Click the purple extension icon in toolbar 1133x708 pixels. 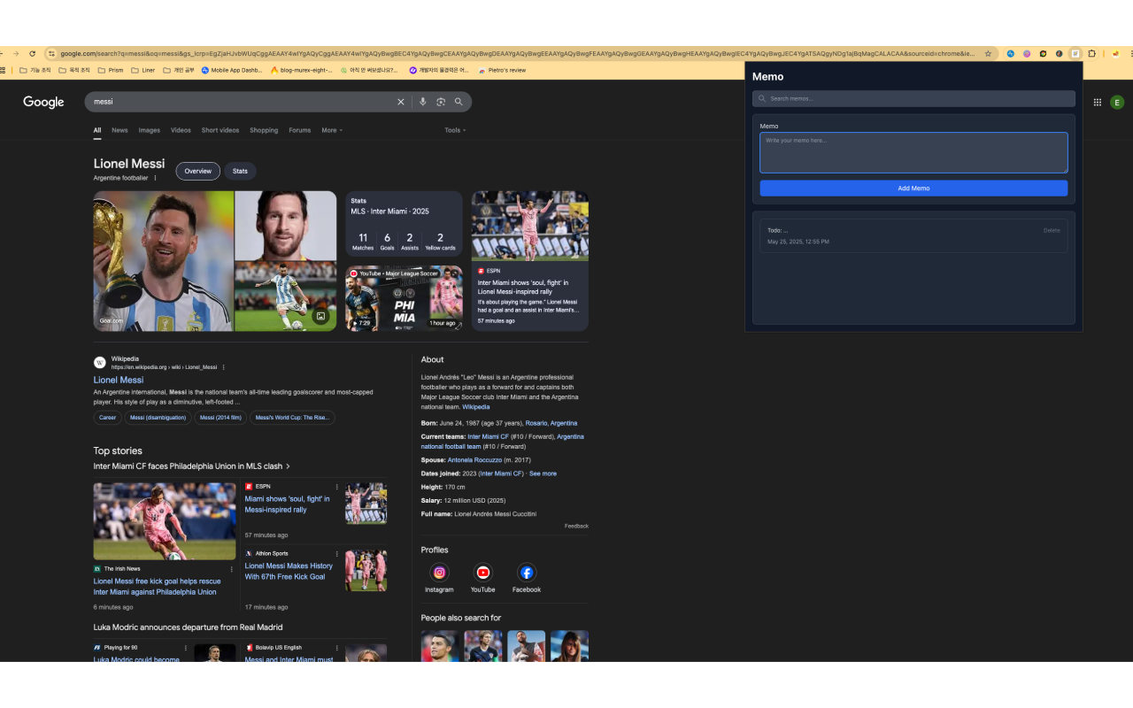click(1027, 53)
